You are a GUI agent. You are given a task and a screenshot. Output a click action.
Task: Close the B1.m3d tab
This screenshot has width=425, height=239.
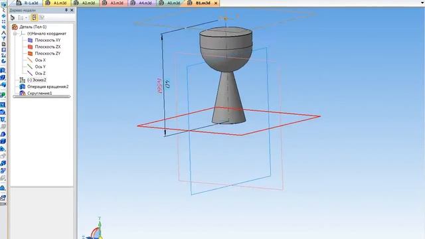pyautogui.click(x=216, y=3)
